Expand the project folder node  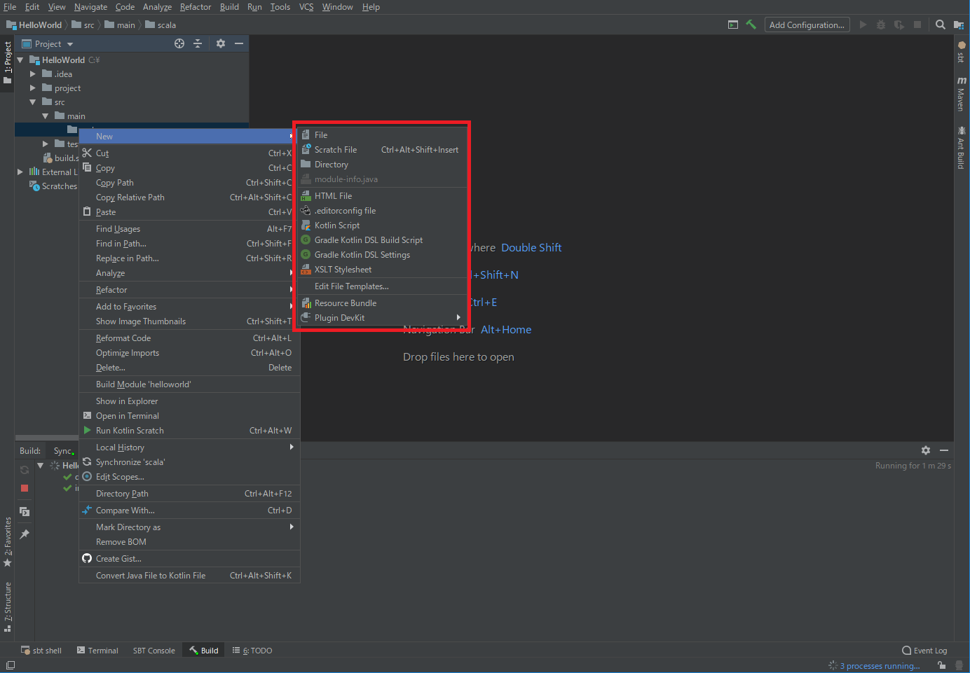(x=33, y=88)
